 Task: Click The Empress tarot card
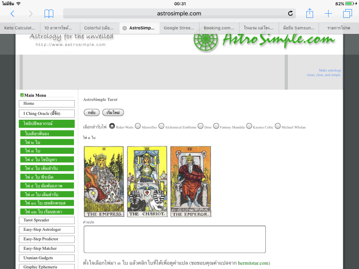pos(104,182)
